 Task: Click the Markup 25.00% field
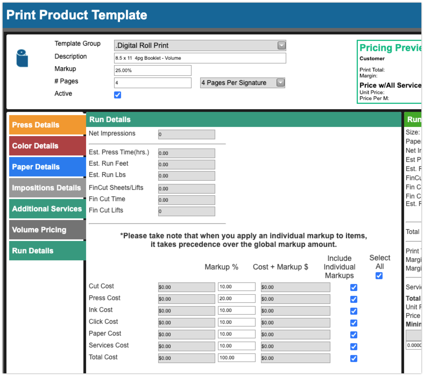click(x=153, y=70)
